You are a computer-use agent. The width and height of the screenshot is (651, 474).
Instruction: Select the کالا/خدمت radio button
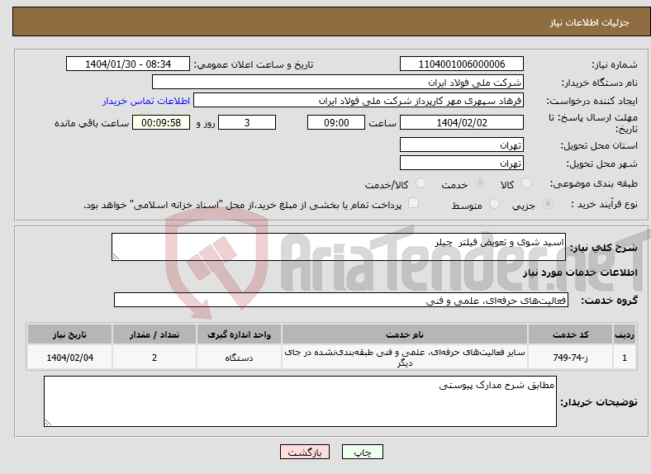[421, 183]
